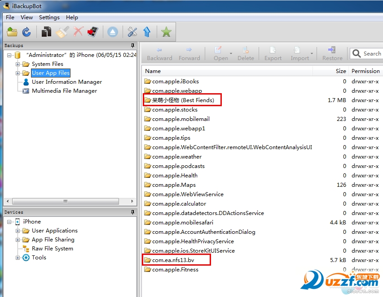Image resolution: width=383 pixels, height=297 pixels.
Task: Pin the Backups panel with pushpin icon
Action: [x=132, y=45]
